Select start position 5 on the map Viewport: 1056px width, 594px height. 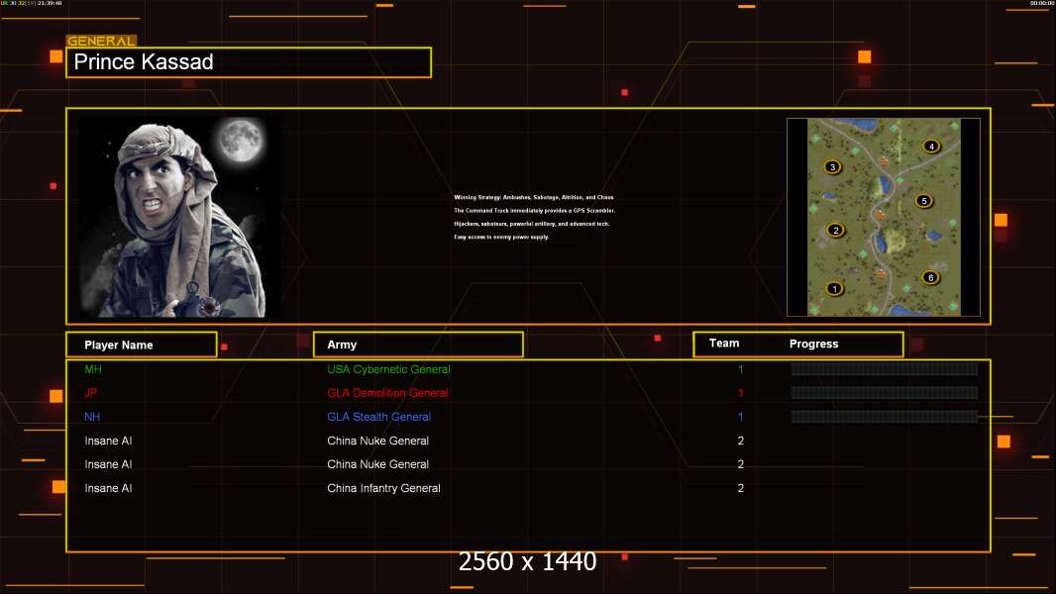pos(924,200)
